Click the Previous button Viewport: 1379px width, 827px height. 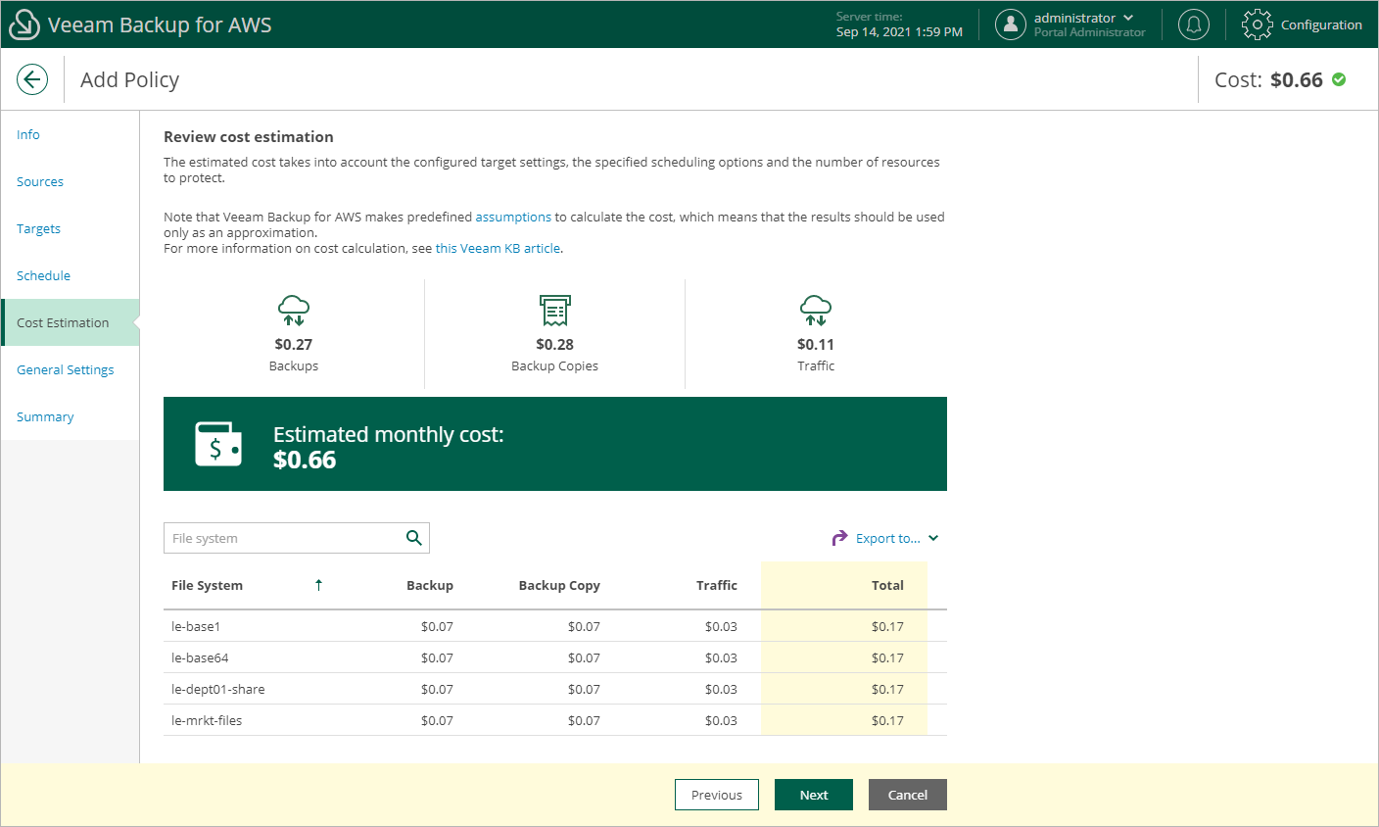(717, 795)
